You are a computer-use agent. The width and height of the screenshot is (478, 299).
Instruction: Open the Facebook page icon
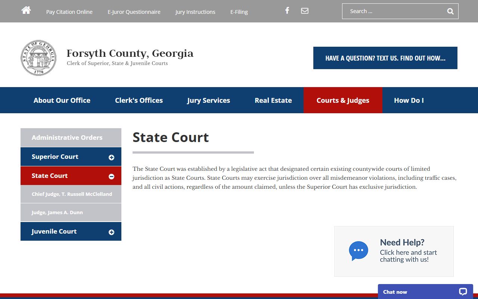point(287,10)
